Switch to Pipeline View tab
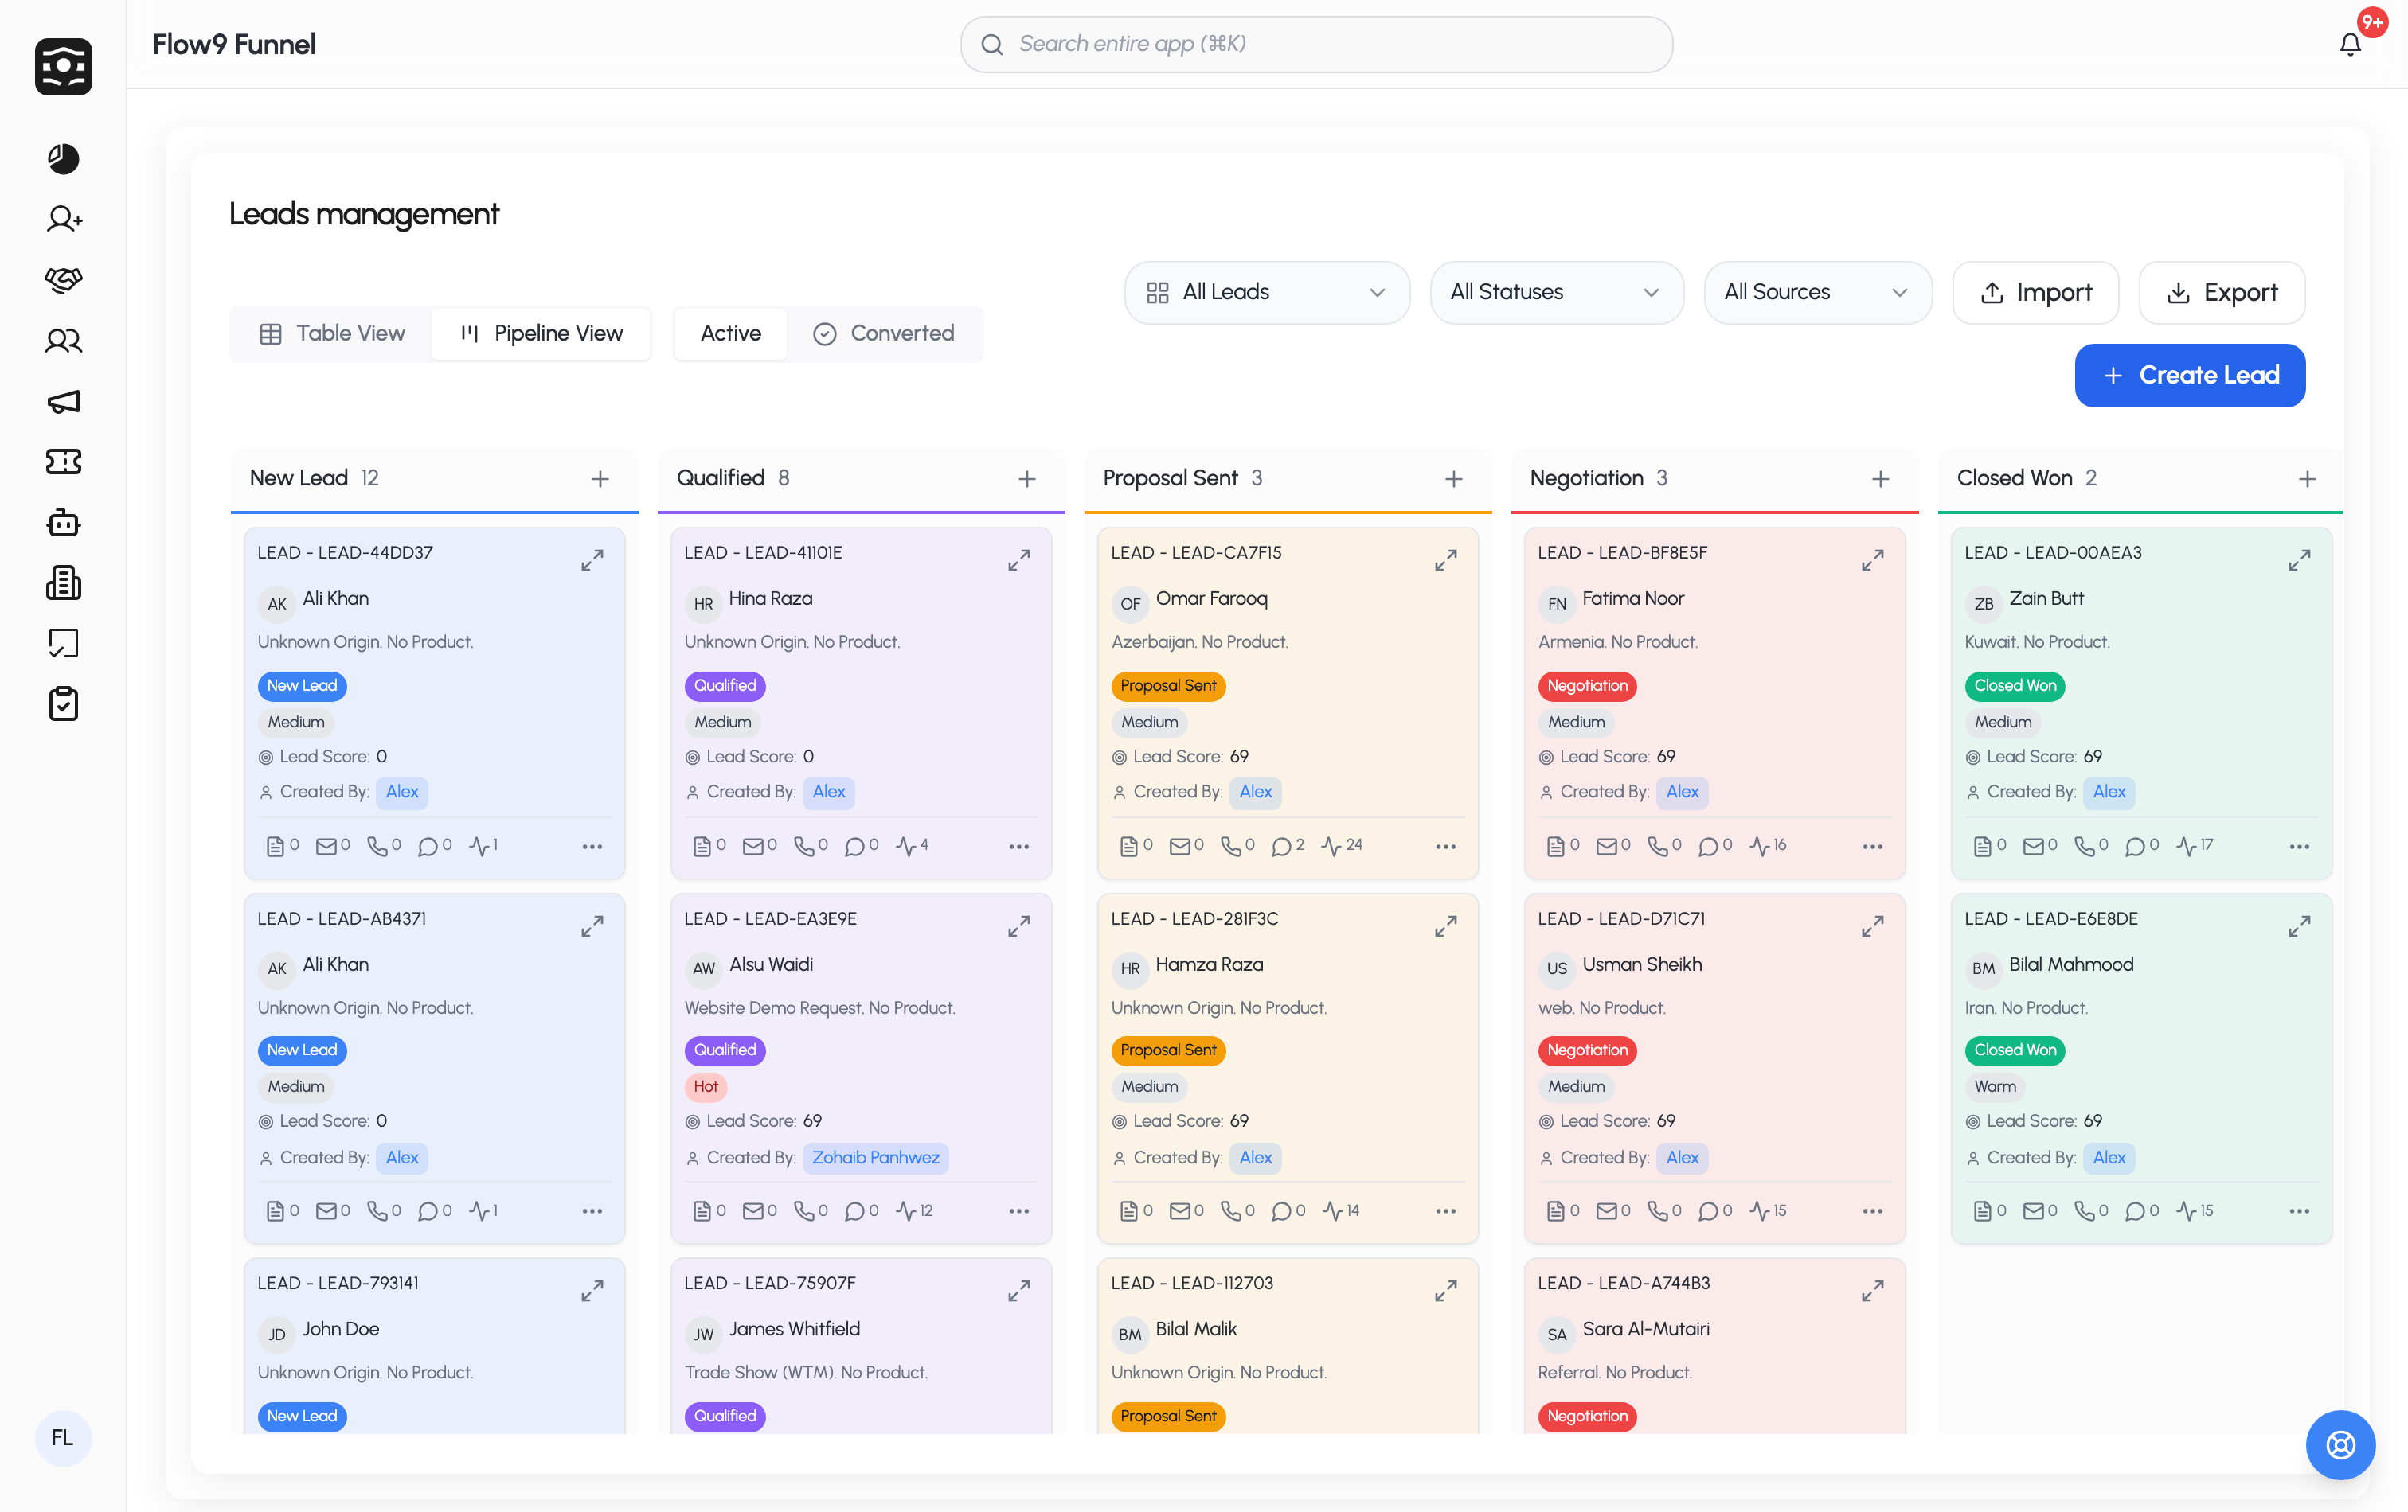The width and height of the screenshot is (2408, 1512). point(541,333)
